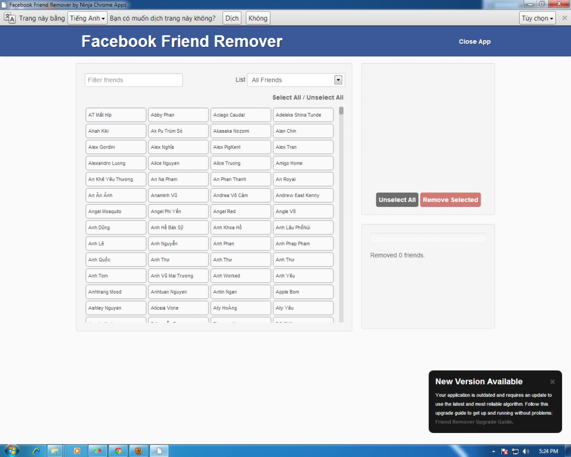Select friend Anh Phap Pham
Viewport: 571px width, 457px height.
303,243
